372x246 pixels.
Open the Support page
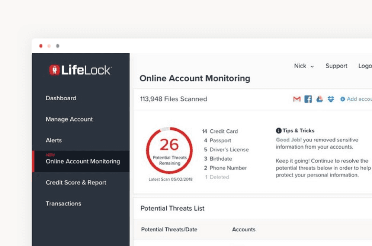336,66
